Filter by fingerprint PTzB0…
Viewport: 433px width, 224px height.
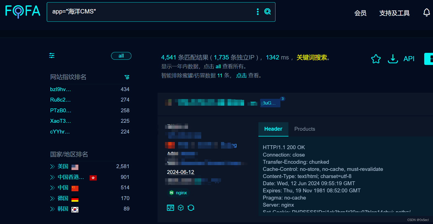tap(60, 111)
